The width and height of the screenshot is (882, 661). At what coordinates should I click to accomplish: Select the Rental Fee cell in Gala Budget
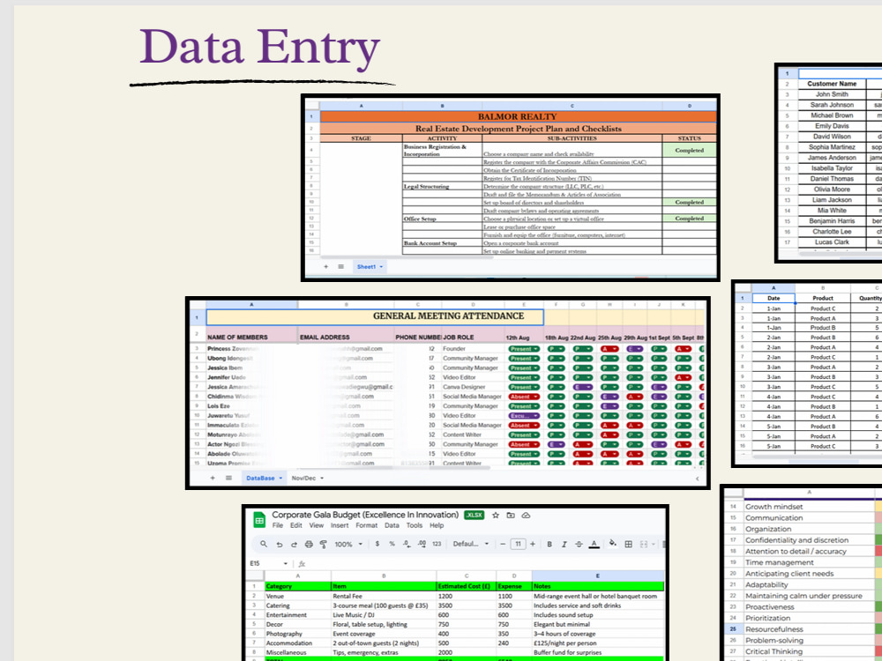tap(385, 597)
